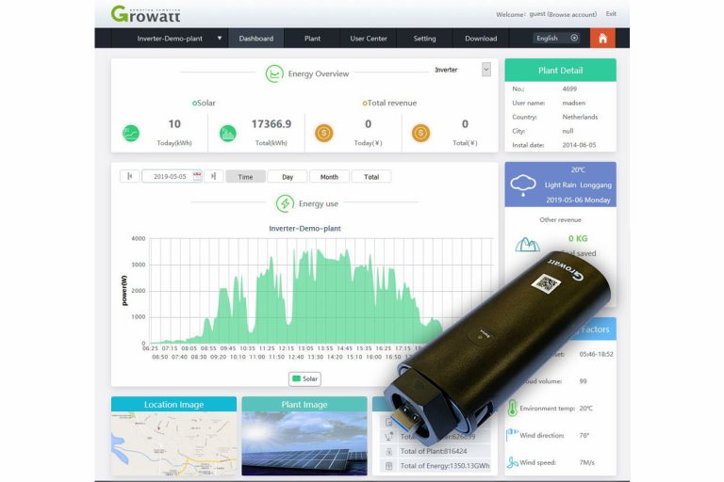The height and width of the screenshot is (482, 724).
Task: Open the User Center menu
Action: (369, 39)
